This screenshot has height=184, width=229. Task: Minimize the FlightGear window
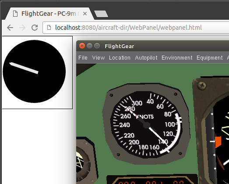[x=89, y=46]
